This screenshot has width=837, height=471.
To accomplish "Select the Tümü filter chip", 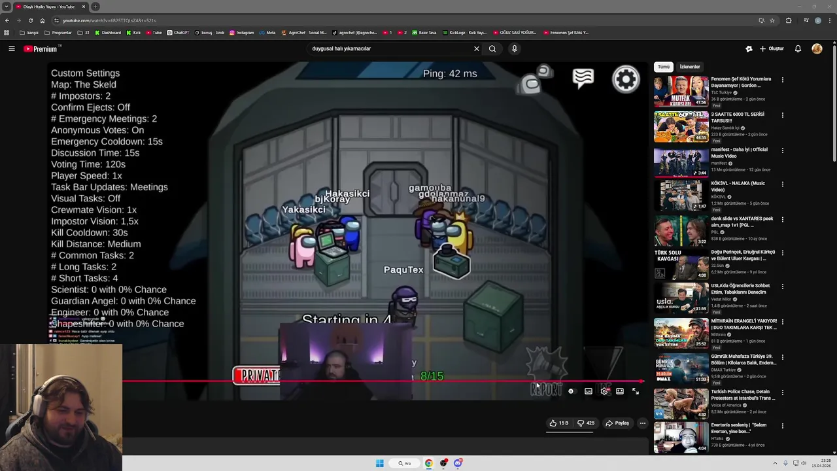I will (664, 67).
